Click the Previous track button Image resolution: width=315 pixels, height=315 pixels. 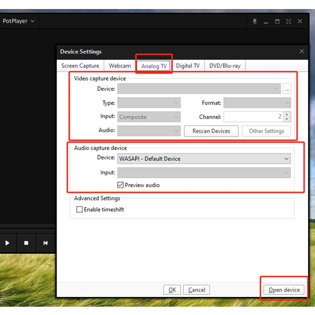(x=45, y=243)
